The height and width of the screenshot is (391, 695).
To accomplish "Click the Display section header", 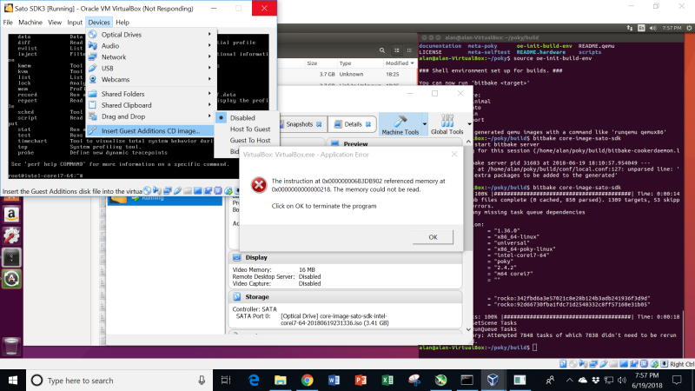I will tap(346, 257).
